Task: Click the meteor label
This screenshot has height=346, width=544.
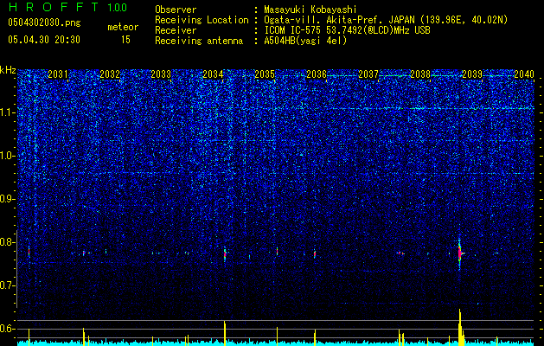Action: (x=123, y=27)
